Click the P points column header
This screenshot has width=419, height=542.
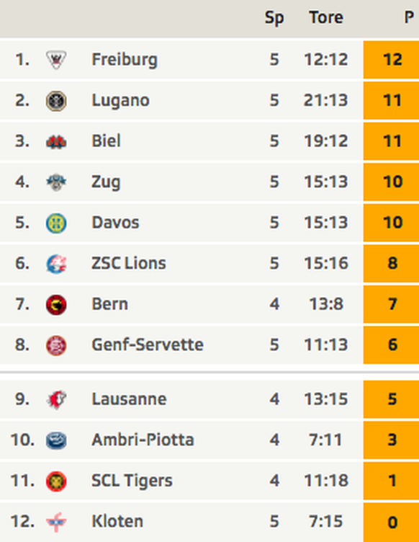[x=409, y=17]
